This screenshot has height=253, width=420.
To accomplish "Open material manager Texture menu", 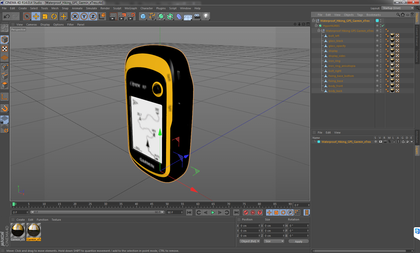I will click(56, 220).
